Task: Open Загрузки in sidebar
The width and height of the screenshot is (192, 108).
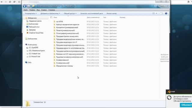Action: click(31, 30)
